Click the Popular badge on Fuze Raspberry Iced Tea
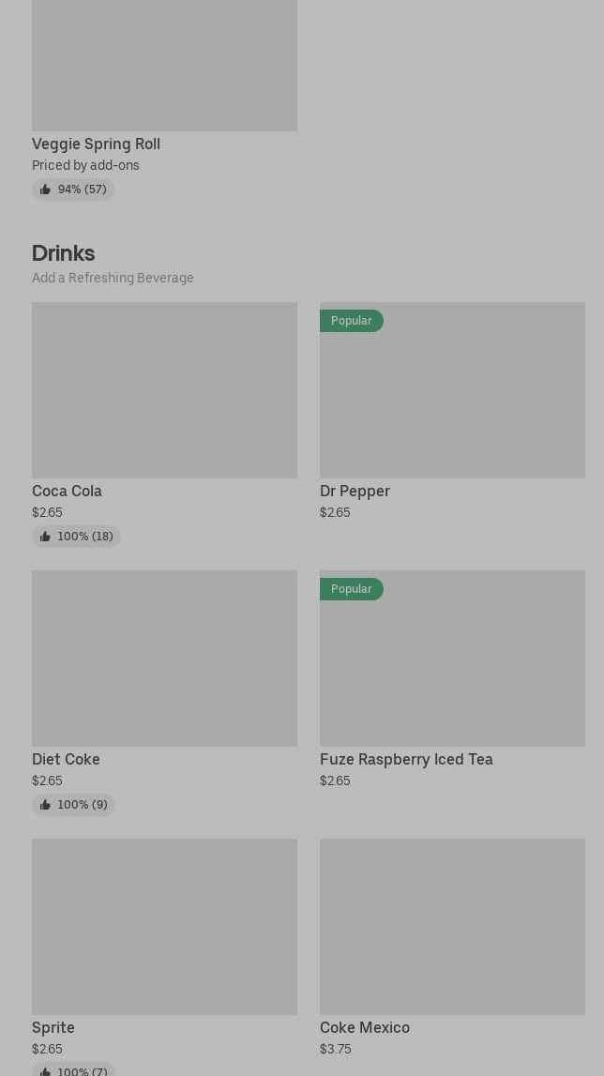The image size is (604, 1076). click(x=352, y=589)
